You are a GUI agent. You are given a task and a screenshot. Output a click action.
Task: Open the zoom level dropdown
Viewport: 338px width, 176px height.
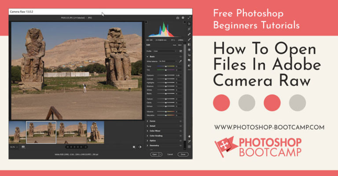tap(14, 147)
